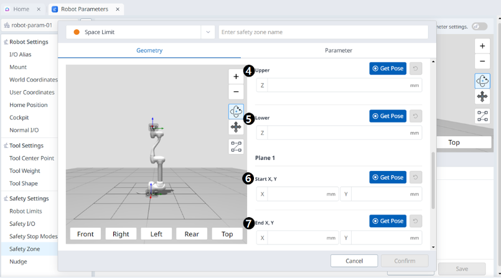Image resolution: width=501 pixels, height=278 pixels.
Task: Click fit-to-view icon in dialog preview
Action: [236, 147]
